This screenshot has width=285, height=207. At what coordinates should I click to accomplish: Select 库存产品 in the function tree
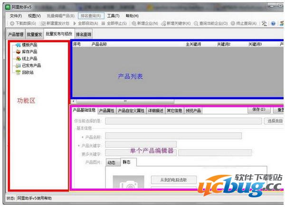pos(29,52)
